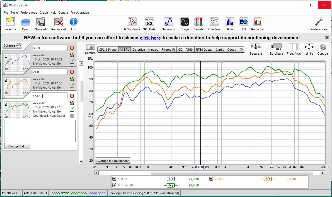Switch to RT60 Decay tab

tap(204, 50)
